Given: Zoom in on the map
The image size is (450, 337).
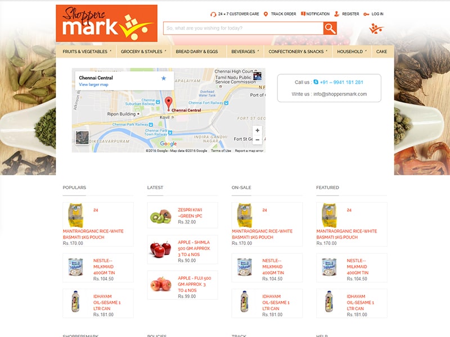Looking at the screenshot, I should click(258, 130).
